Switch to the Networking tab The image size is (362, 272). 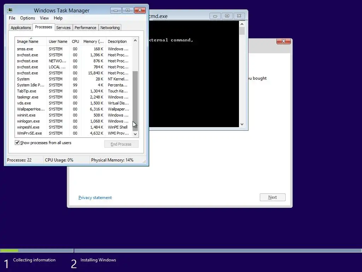(x=110, y=28)
